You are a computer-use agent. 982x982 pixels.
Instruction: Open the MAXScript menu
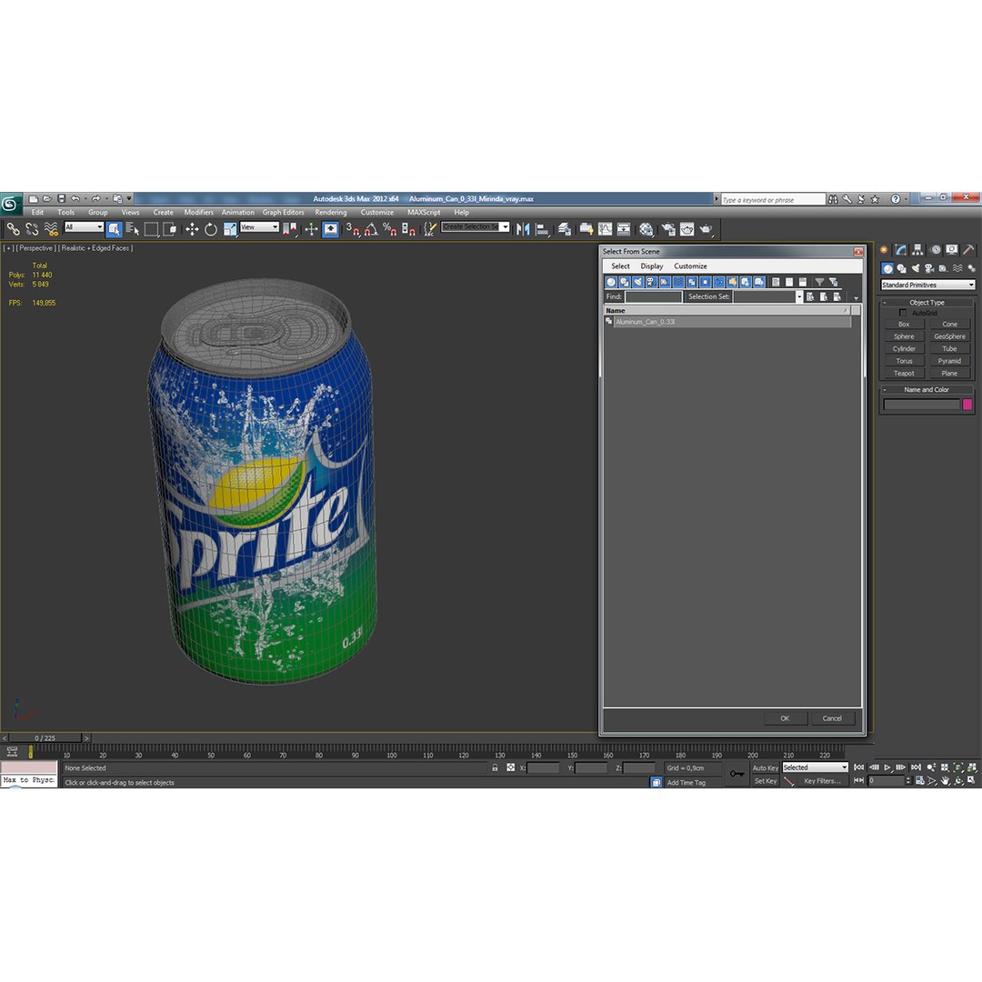point(424,212)
